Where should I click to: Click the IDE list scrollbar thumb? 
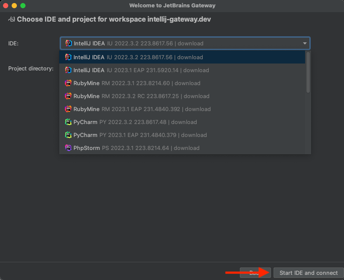308,72
